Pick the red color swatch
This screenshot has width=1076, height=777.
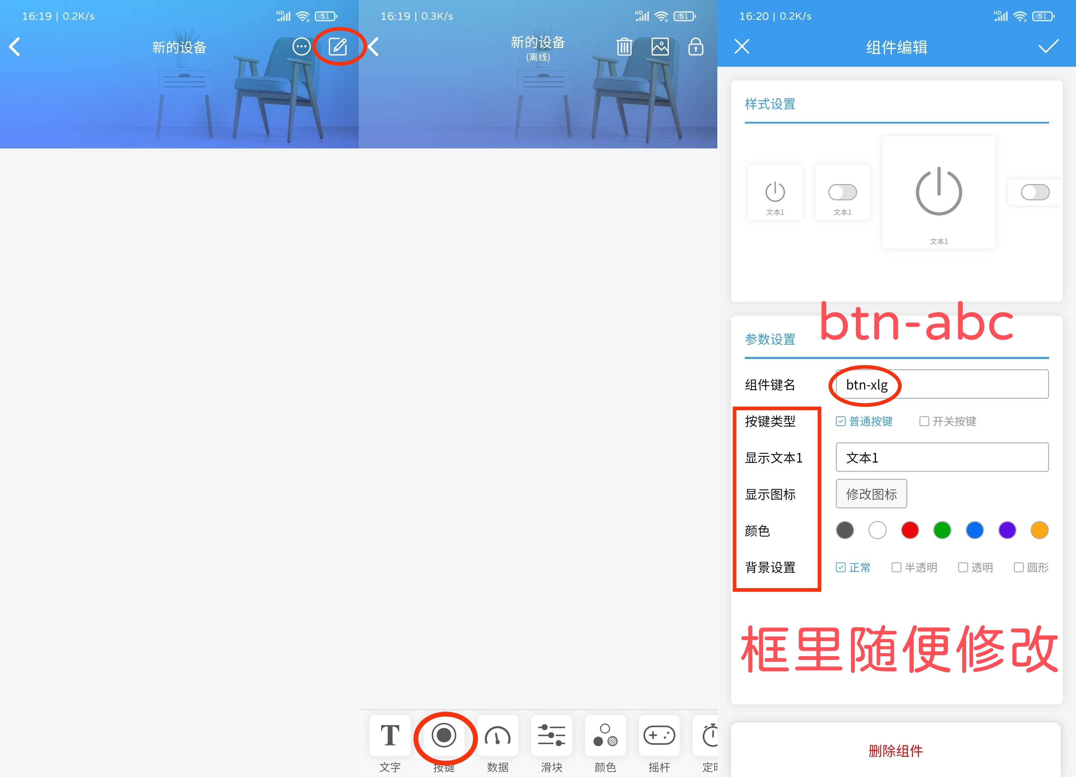pos(910,530)
